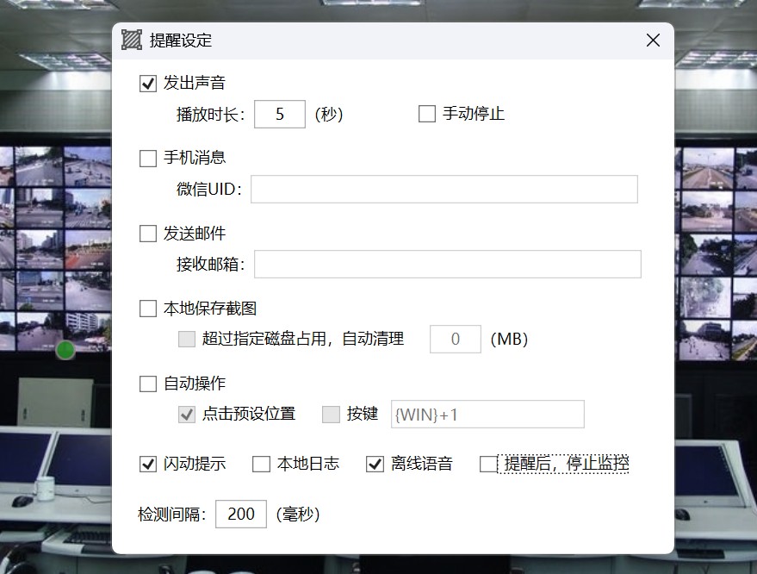Image resolution: width=757 pixels, height=574 pixels.
Task: Enable the 本地日志 checkbox
Action: click(x=261, y=465)
